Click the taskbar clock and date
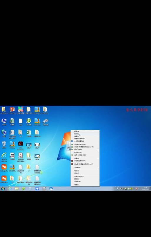 pos(145,188)
